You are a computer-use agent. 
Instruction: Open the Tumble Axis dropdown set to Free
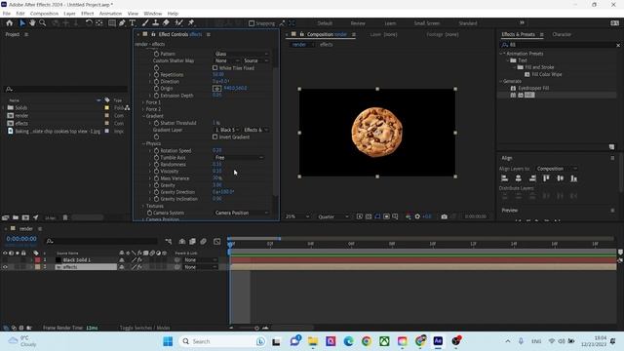pyautogui.click(x=239, y=158)
